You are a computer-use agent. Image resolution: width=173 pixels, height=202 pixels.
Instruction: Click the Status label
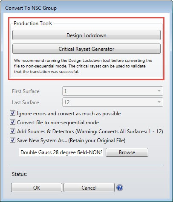[x=20, y=174]
